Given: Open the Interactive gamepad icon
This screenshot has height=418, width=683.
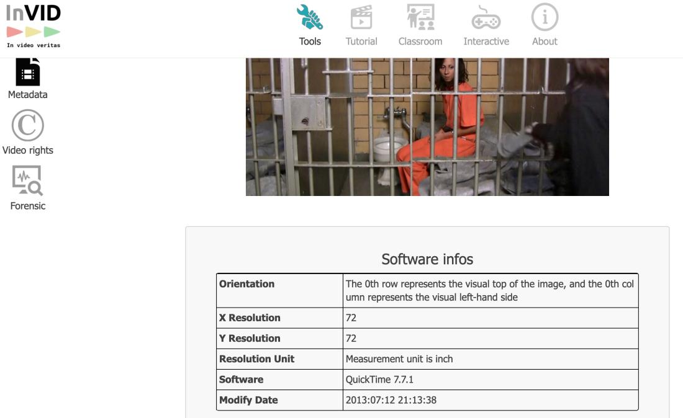Looking at the screenshot, I should pos(486,17).
